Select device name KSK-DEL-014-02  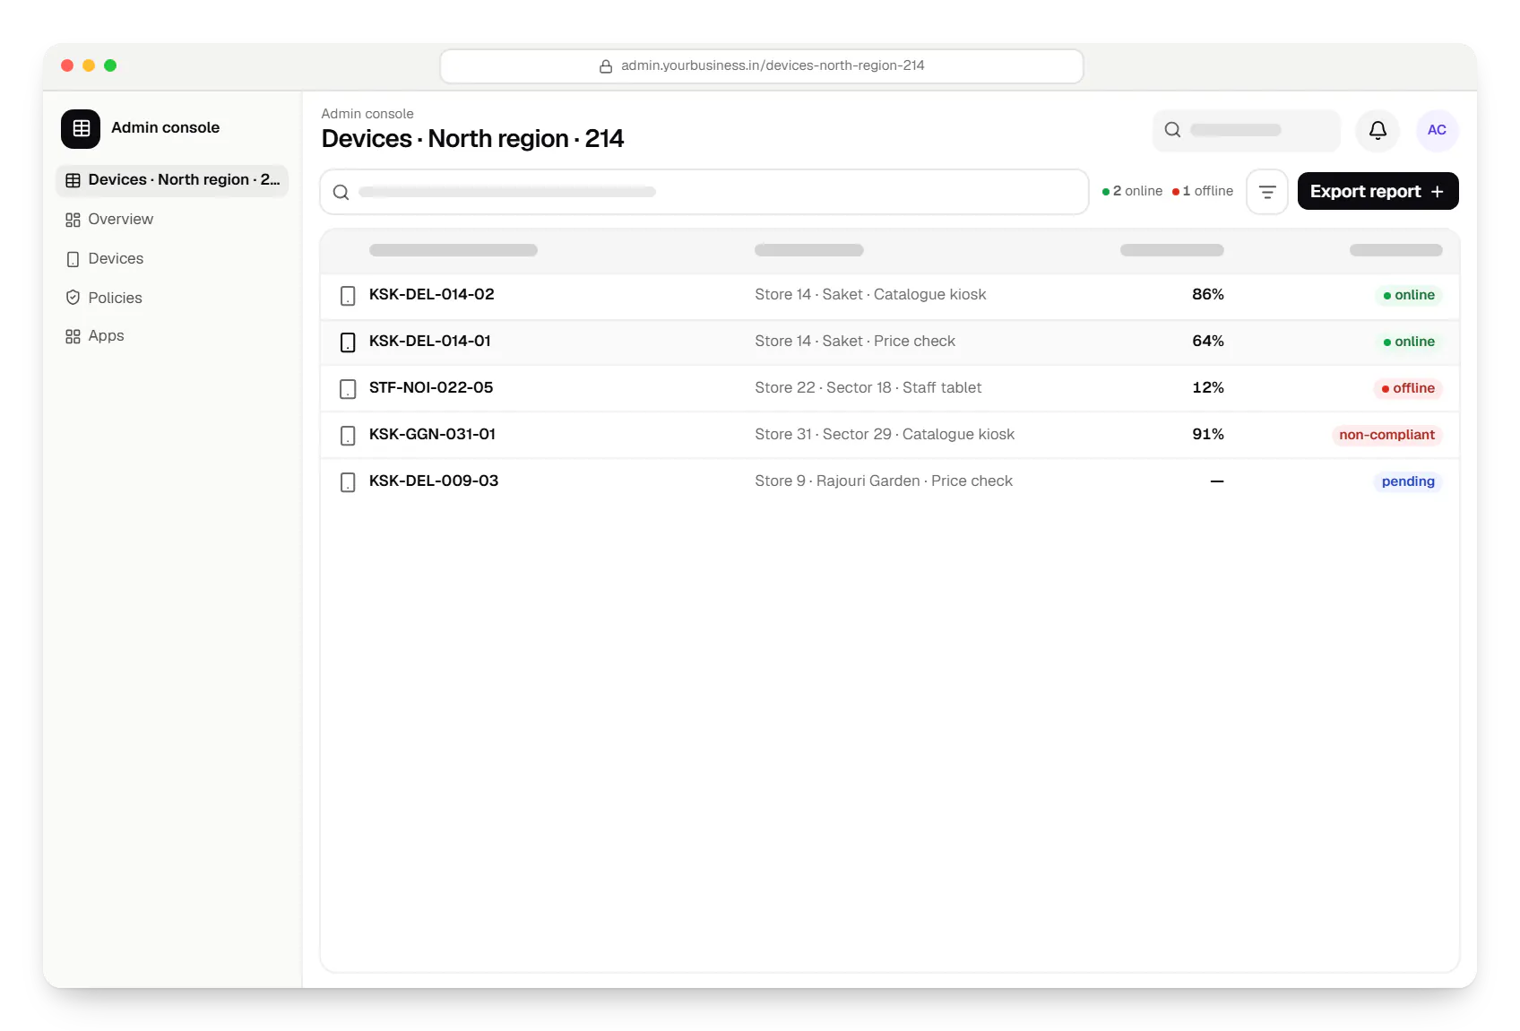[432, 295]
